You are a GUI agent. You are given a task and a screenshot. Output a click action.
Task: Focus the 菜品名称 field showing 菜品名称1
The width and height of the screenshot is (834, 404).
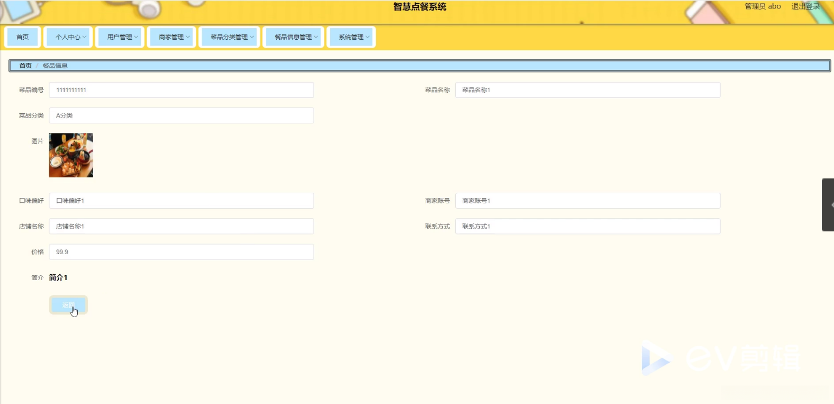[x=588, y=90]
